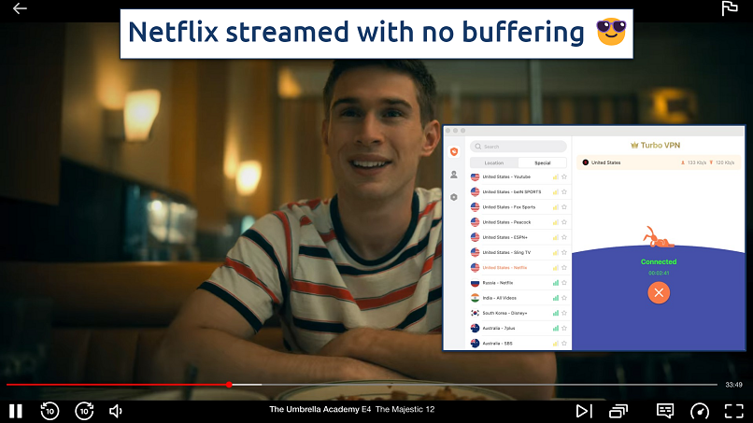
Task: Open the Turbo VPN account profile icon
Action: pos(454,175)
